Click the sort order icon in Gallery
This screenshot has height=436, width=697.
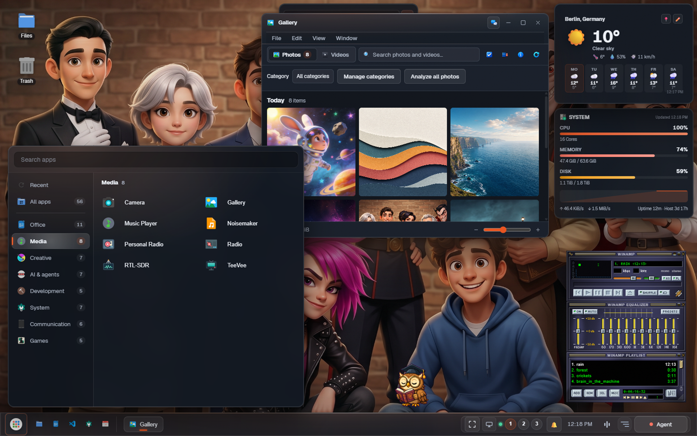(505, 55)
